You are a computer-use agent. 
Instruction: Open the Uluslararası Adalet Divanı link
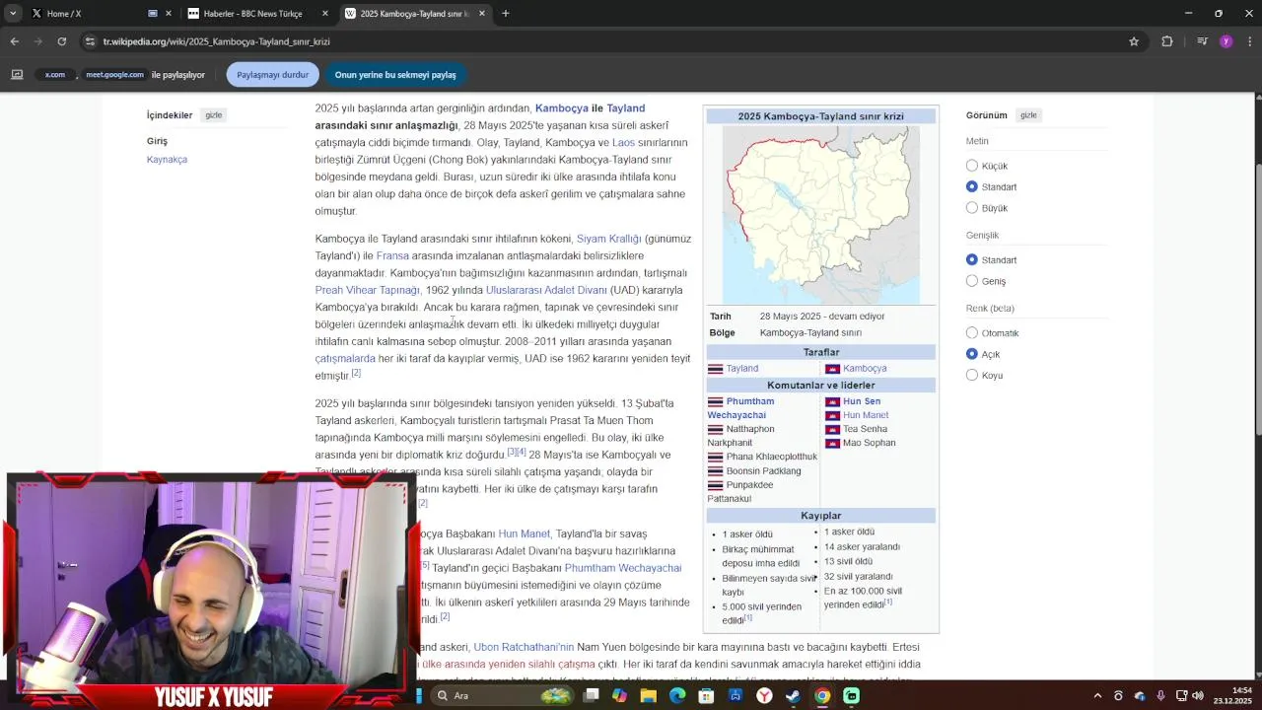[546, 290]
